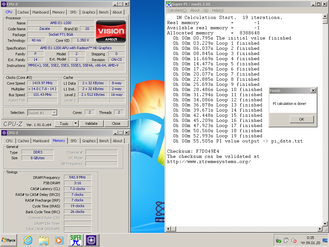
Task: Open the About menu in Super PI
Action: [199, 10]
